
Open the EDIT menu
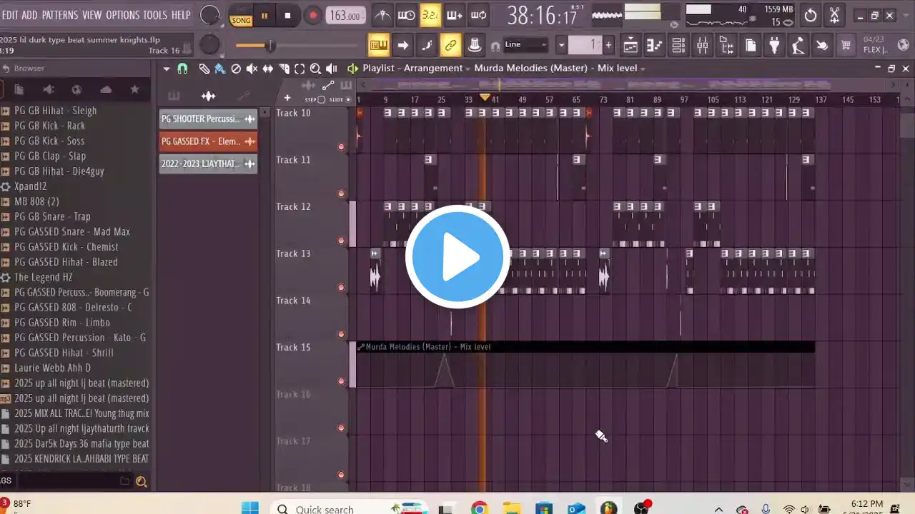[x=10, y=15]
